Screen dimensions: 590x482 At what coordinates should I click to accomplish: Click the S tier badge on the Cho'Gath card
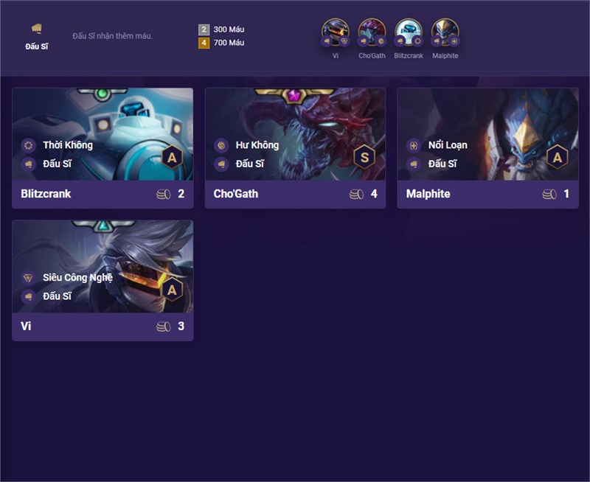pyautogui.click(x=364, y=157)
